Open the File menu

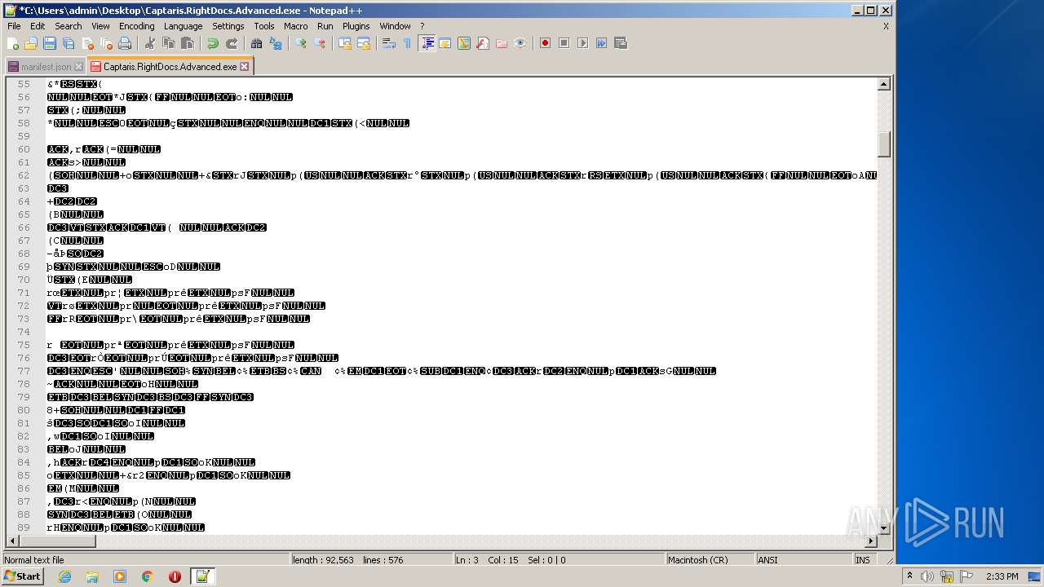[14, 26]
